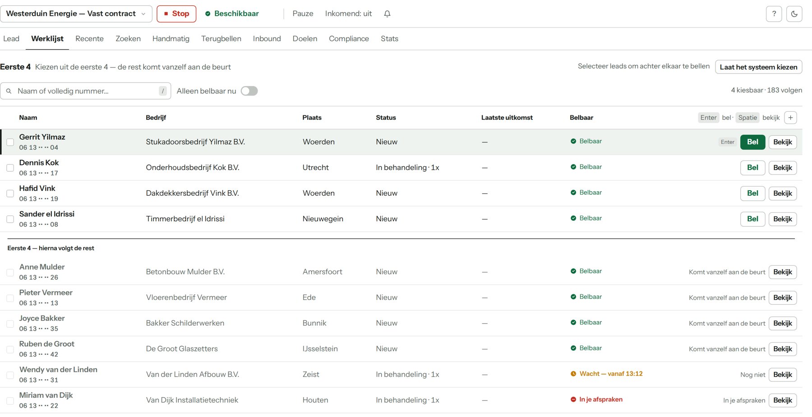Click Bekijk for Miriam van Dijk
This screenshot has width=812, height=417.
click(x=782, y=400)
